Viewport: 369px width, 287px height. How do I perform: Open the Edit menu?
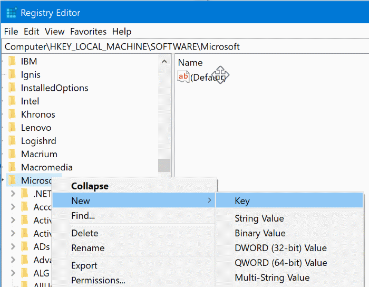coord(31,32)
